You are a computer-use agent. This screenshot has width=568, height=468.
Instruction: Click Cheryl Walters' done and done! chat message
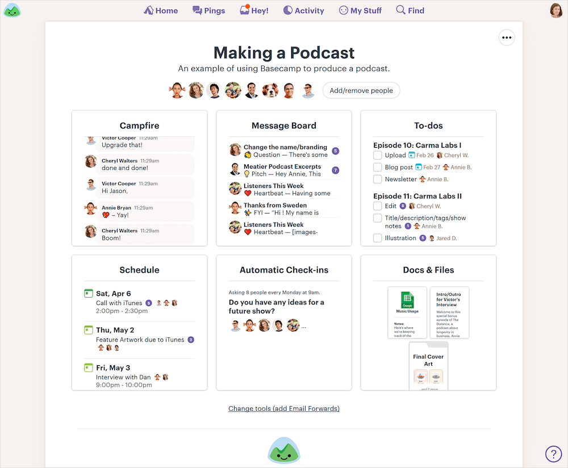(x=145, y=165)
